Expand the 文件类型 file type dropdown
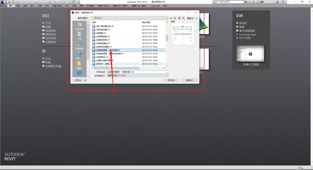Screen dimensions: 313x170 (167, 76)
